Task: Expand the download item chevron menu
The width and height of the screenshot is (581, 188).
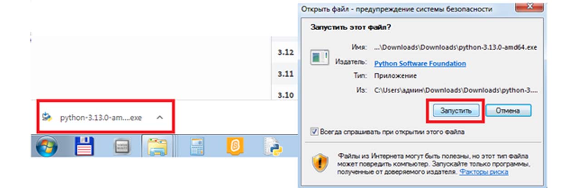Action: [x=160, y=117]
